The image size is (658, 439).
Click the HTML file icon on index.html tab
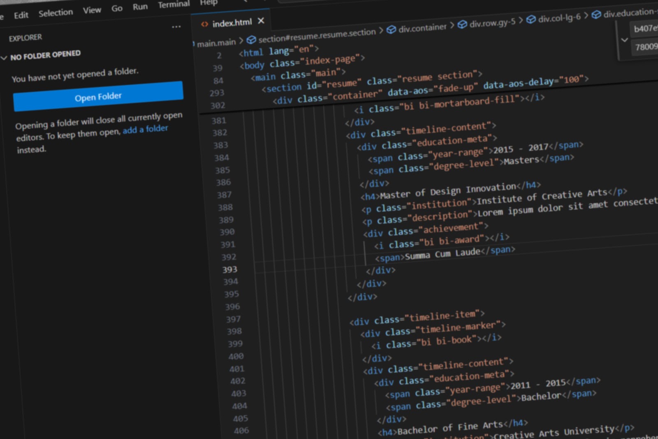tap(204, 24)
